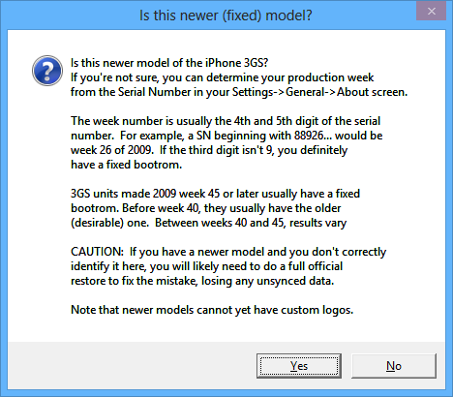This screenshot has width=453, height=397.
Task: Click the line "bootrom. Before week 40"
Action: pos(206,208)
